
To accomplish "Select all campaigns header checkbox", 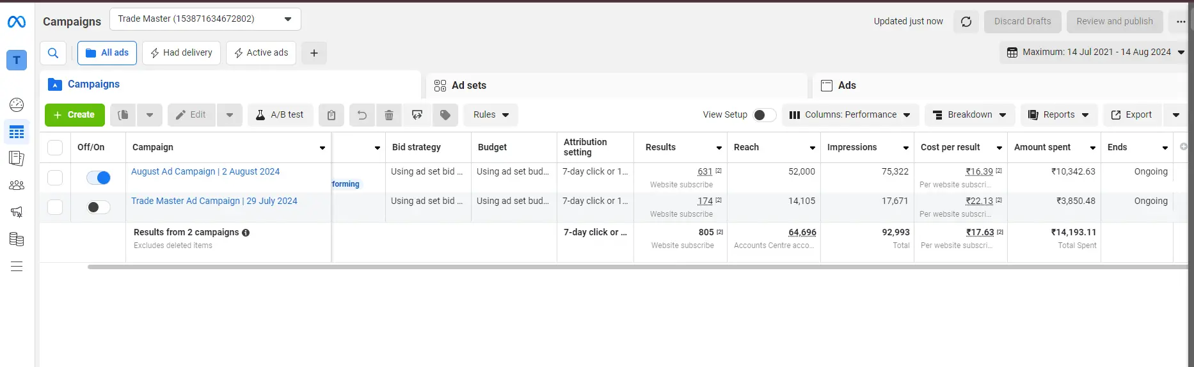I will 55,148.
